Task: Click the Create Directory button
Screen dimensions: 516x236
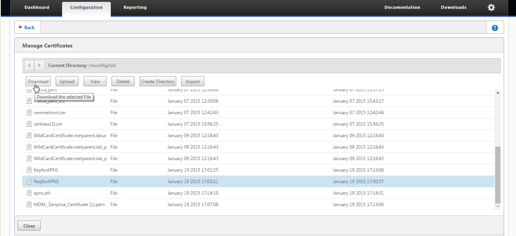Action: pyautogui.click(x=158, y=81)
